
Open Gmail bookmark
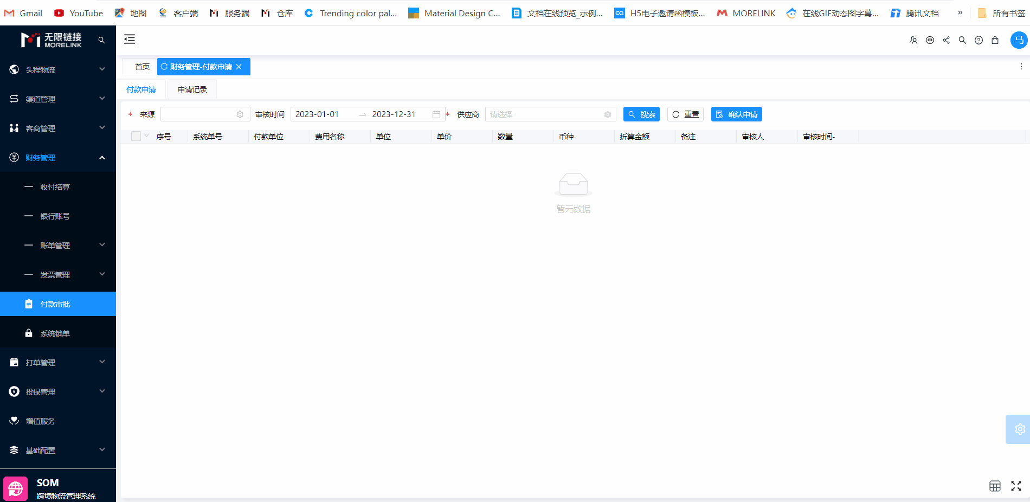23,13
